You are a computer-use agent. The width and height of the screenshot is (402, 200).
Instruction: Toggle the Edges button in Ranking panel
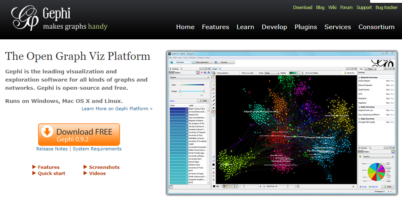coord(177,73)
